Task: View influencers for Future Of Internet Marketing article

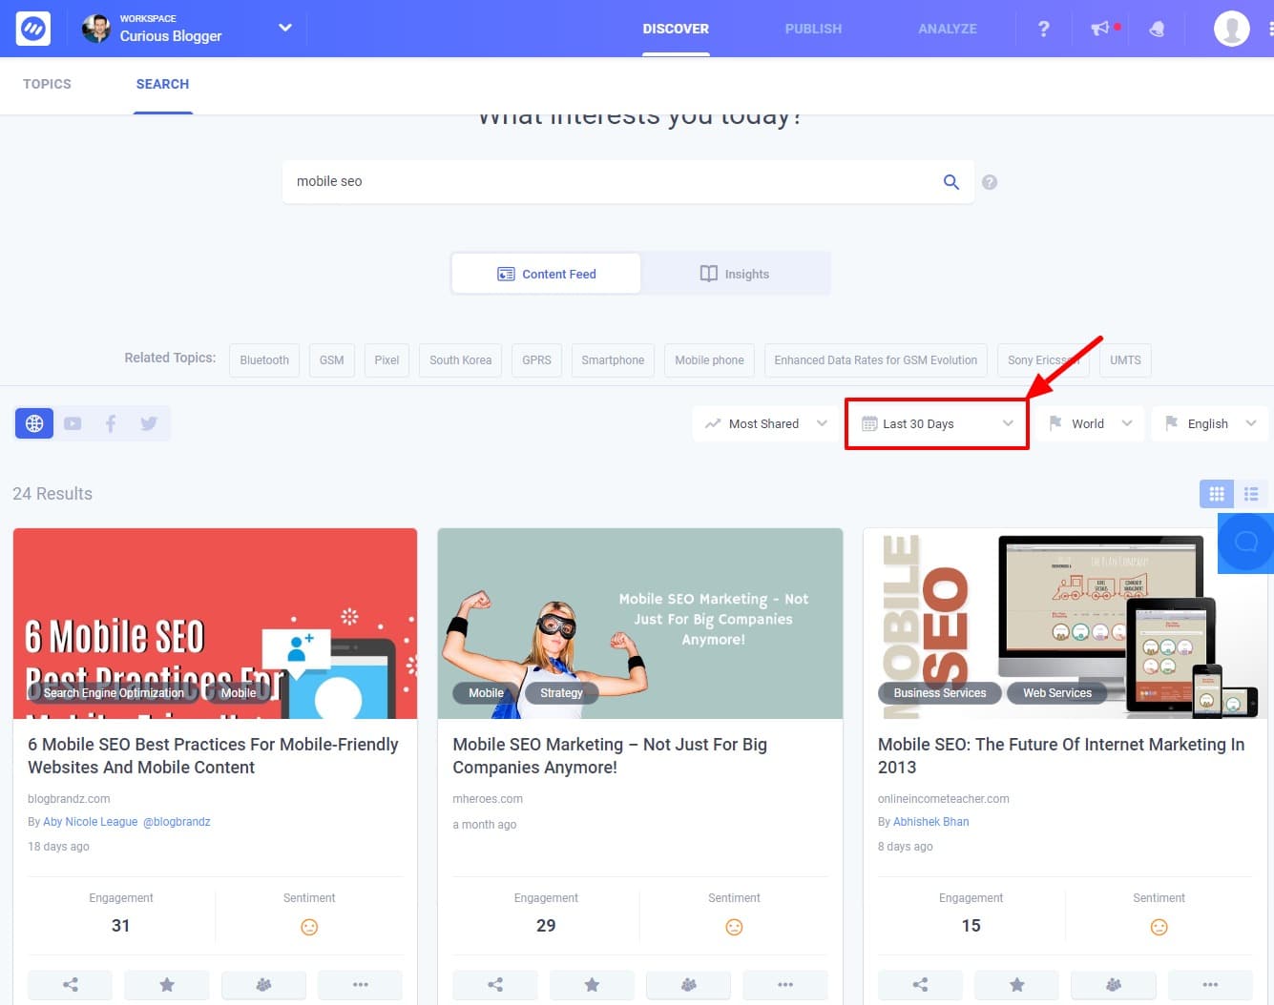Action: [1114, 985]
